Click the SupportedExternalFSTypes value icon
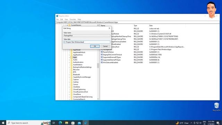 click(102, 57)
